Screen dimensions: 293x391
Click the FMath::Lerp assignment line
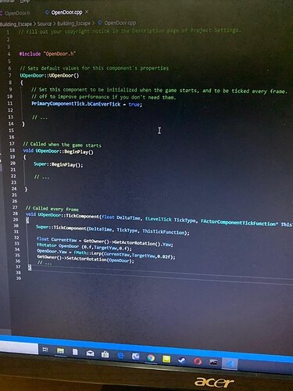[106, 253]
